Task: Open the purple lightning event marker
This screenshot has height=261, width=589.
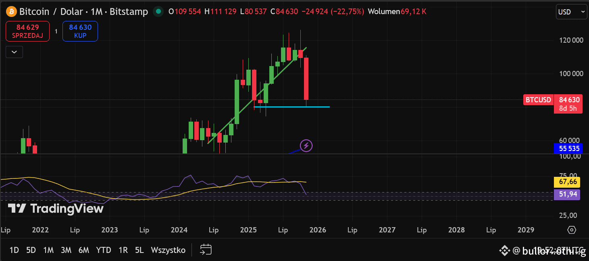Action: [x=306, y=145]
